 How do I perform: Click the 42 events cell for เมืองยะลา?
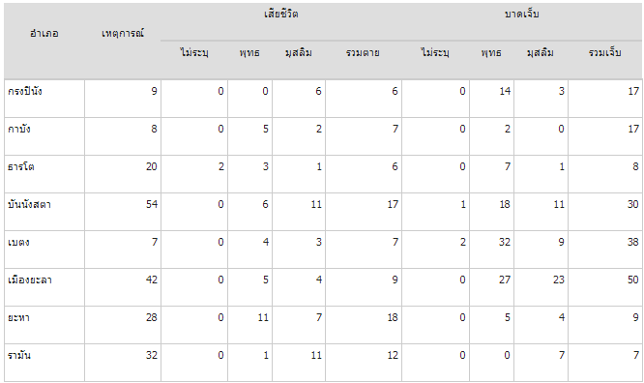tap(123, 287)
